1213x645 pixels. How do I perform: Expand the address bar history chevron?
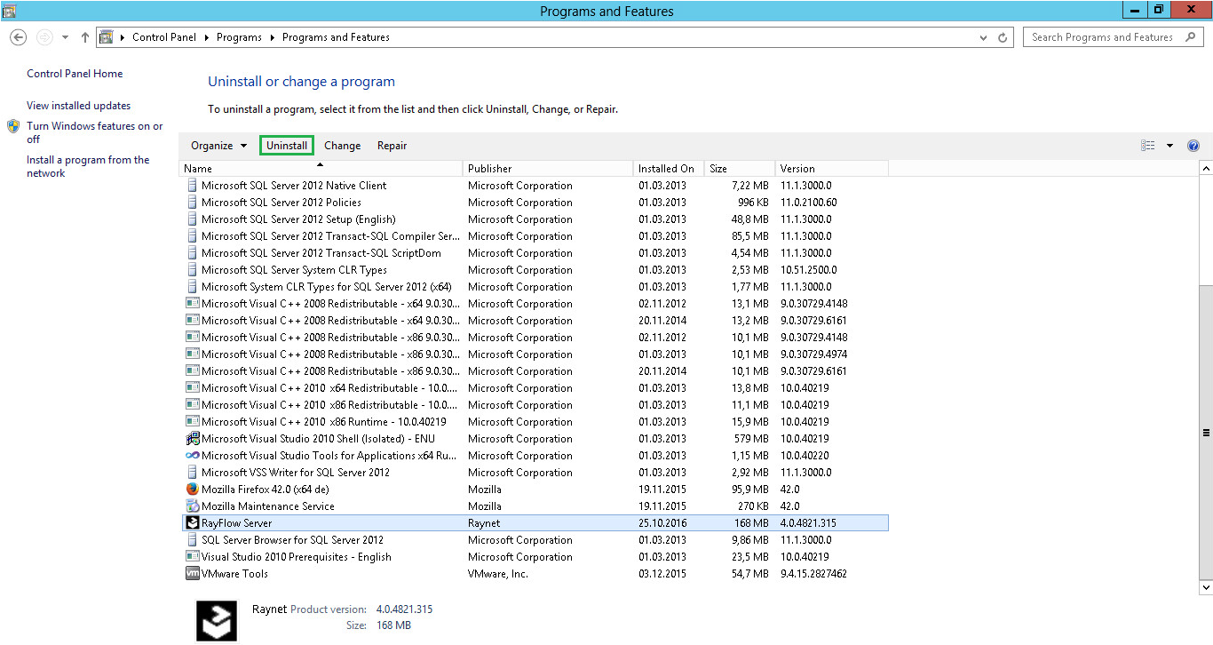982,36
